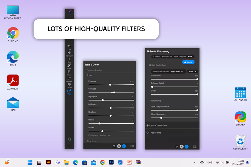Image resolution: width=251 pixels, height=167 pixels.
Task: Select the Crop tool
Action: pos(69,46)
